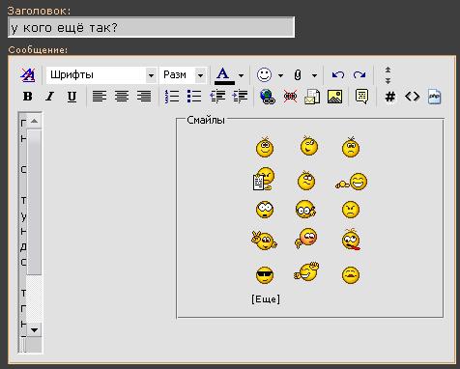This screenshot has width=460, height=369.
Task: Center align the text
Action: click(x=122, y=97)
